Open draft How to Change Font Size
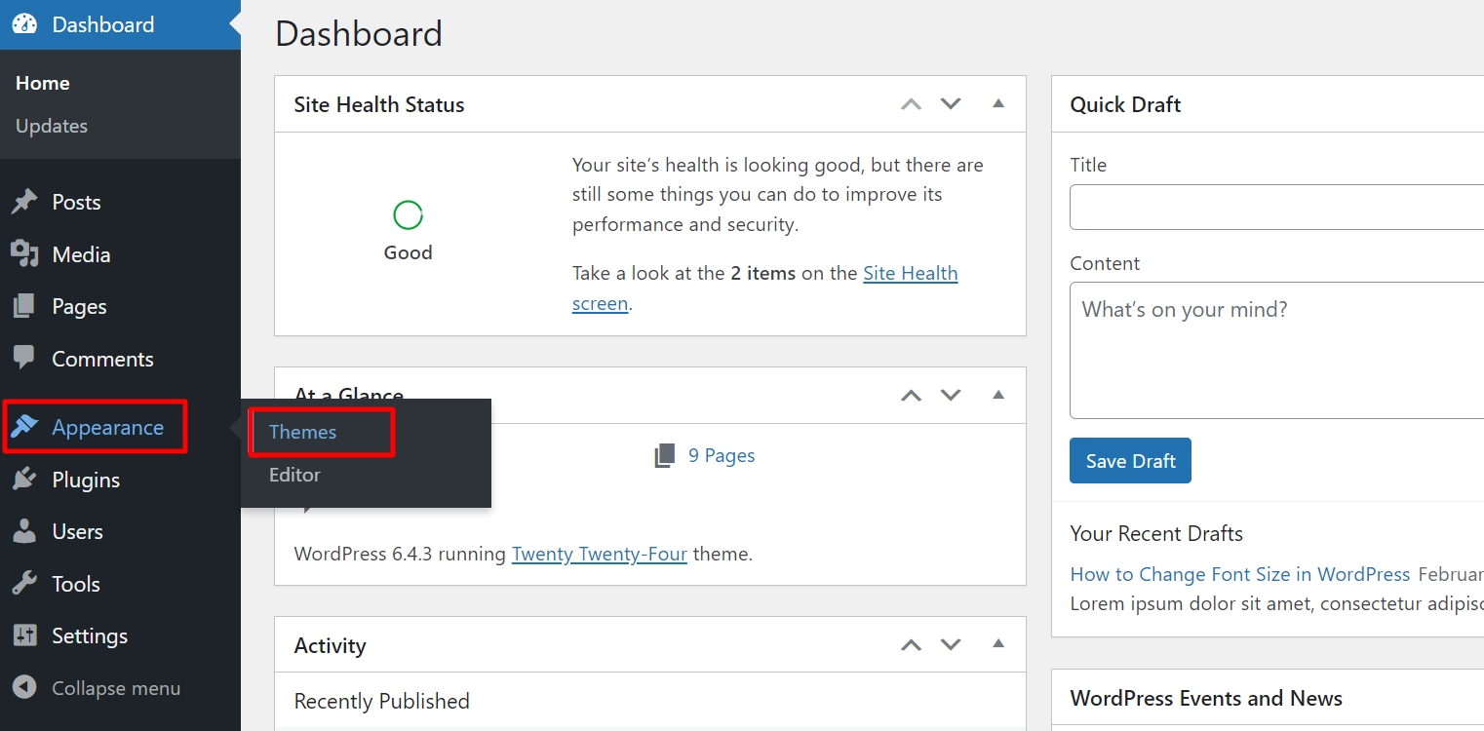 [1240, 574]
